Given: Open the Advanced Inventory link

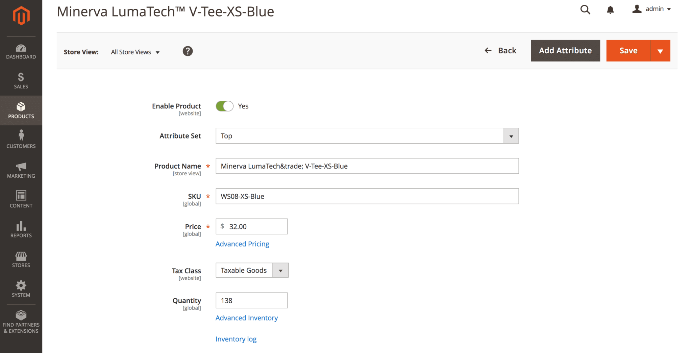Looking at the screenshot, I should coord(247,318).
